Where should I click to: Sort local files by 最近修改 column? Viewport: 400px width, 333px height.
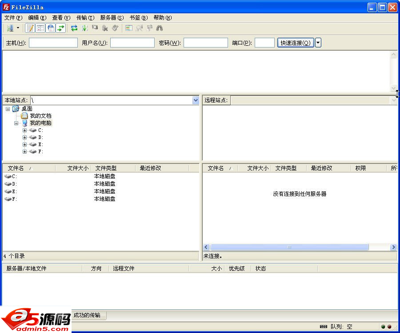point(162,168)
